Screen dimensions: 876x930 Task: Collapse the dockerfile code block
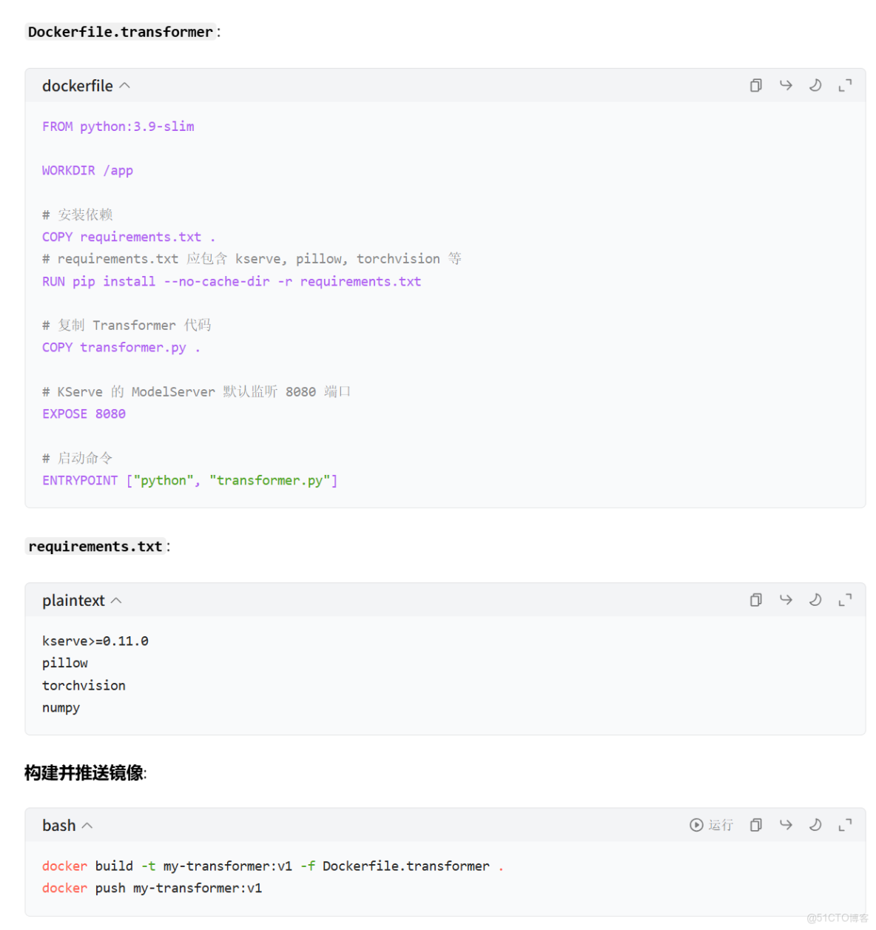tap(124, 86)
